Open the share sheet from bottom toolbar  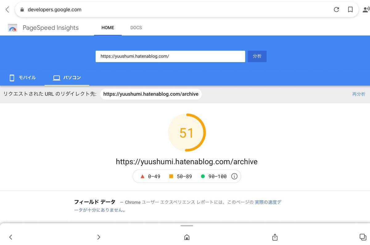(x=275, y=237)
